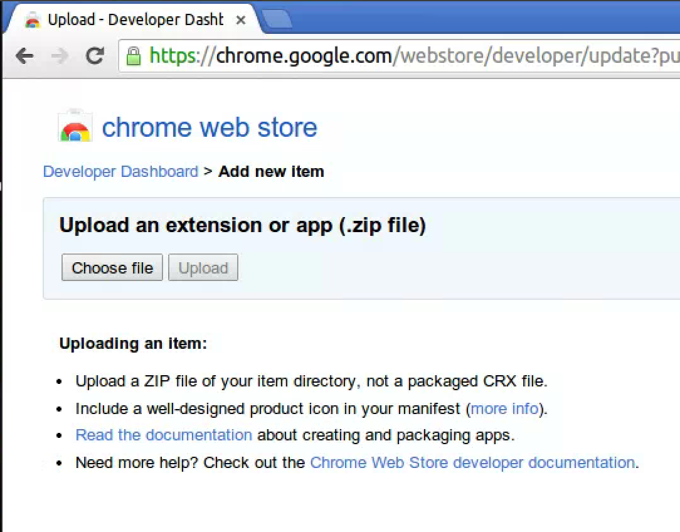This screenshot has width=680, height=532.
Task: Navigate to the Developer Dashboard breadcrumb link
Action: pos(120,172)
